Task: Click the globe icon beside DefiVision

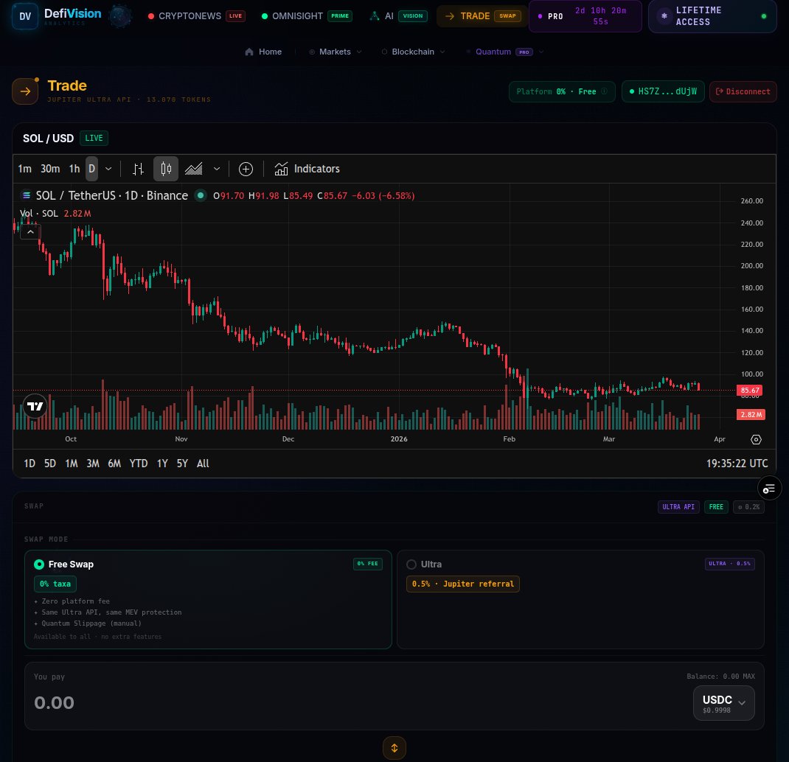Action: coord(119,16)
